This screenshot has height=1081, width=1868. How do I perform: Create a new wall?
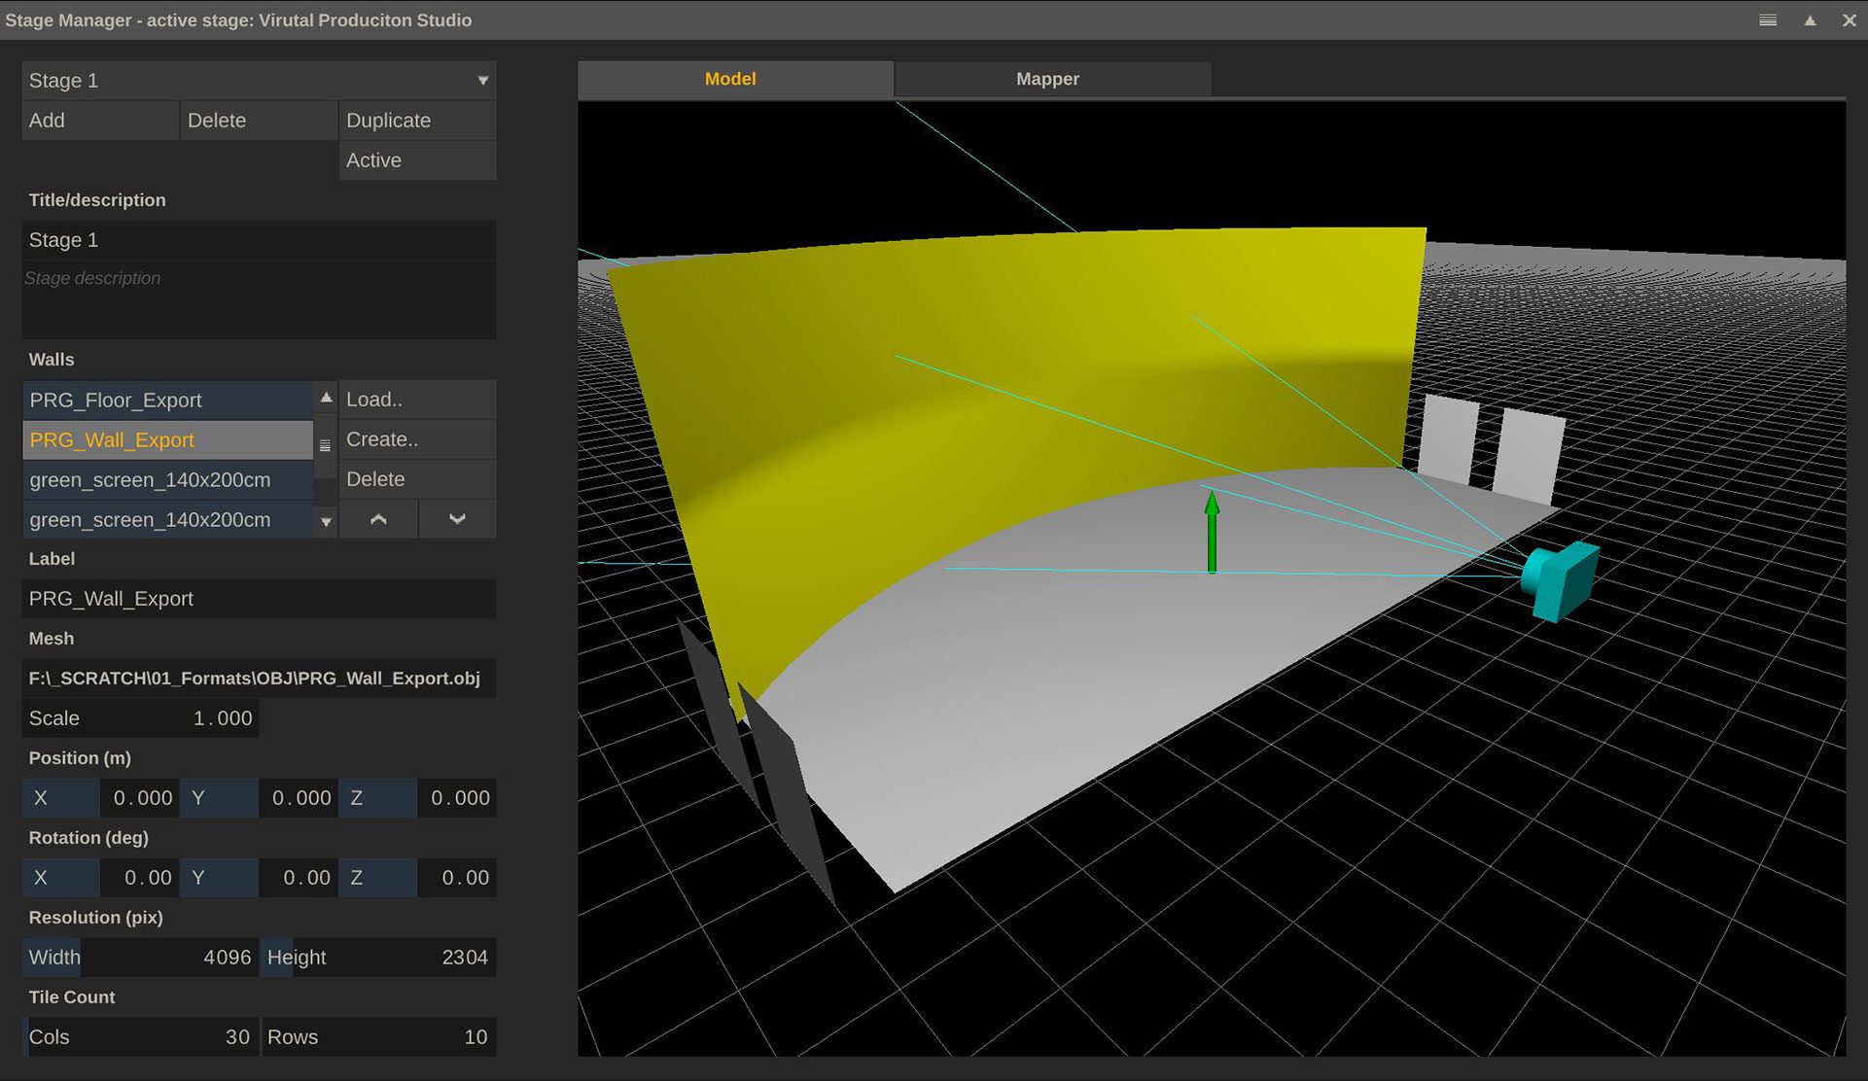[x=416, y=438]
